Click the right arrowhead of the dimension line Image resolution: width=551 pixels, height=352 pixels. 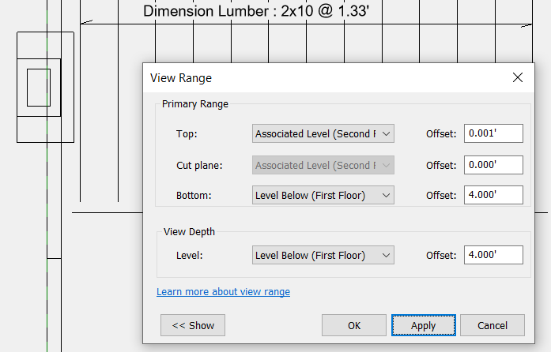click(x=526, y=25)
